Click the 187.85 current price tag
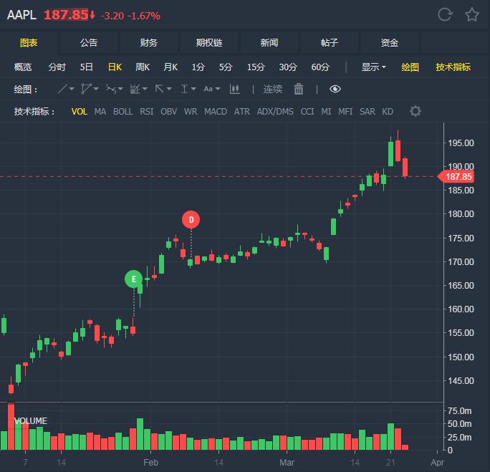The height and width of the screenshot is (472, 490). click(x=456, y=176)
